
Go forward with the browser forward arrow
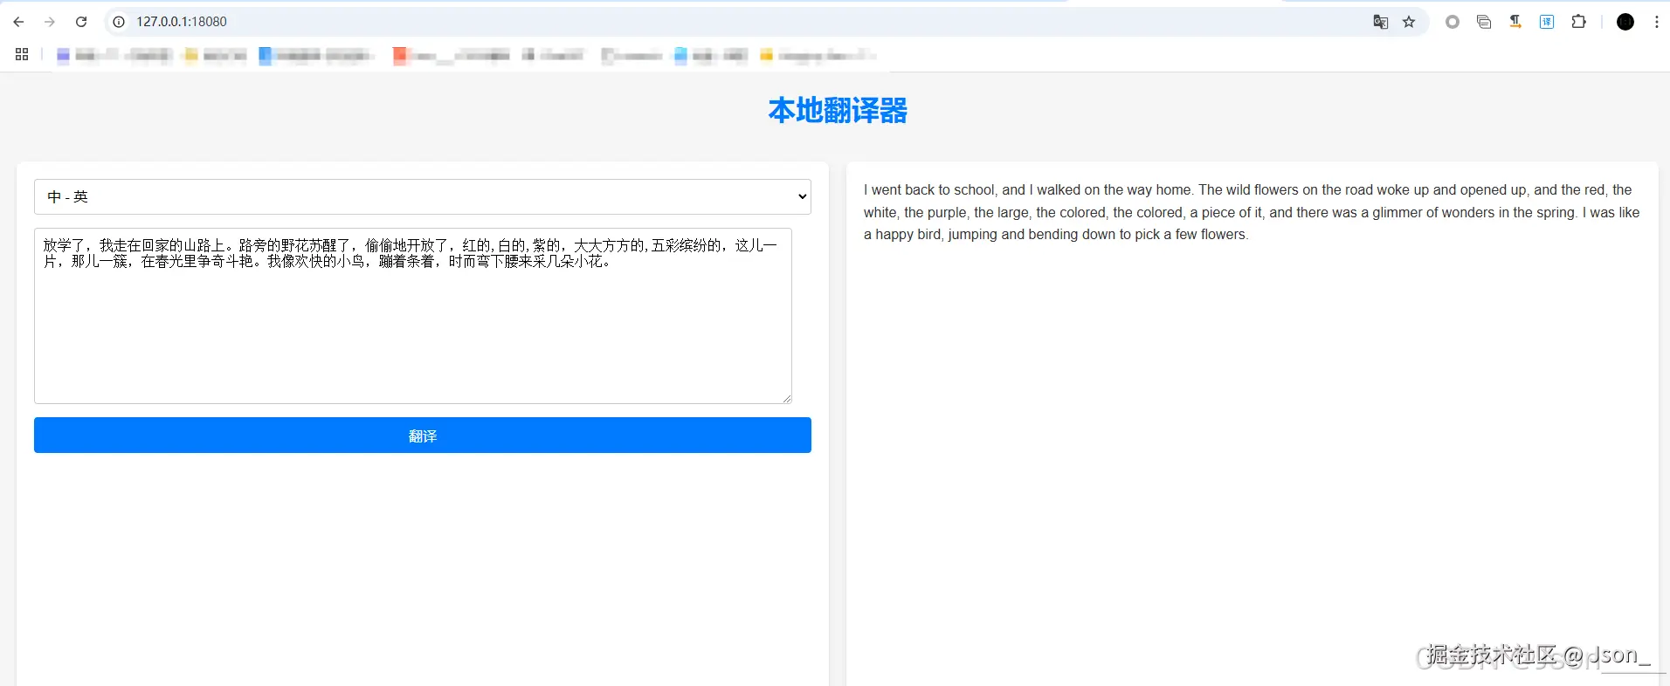[50, 22]
